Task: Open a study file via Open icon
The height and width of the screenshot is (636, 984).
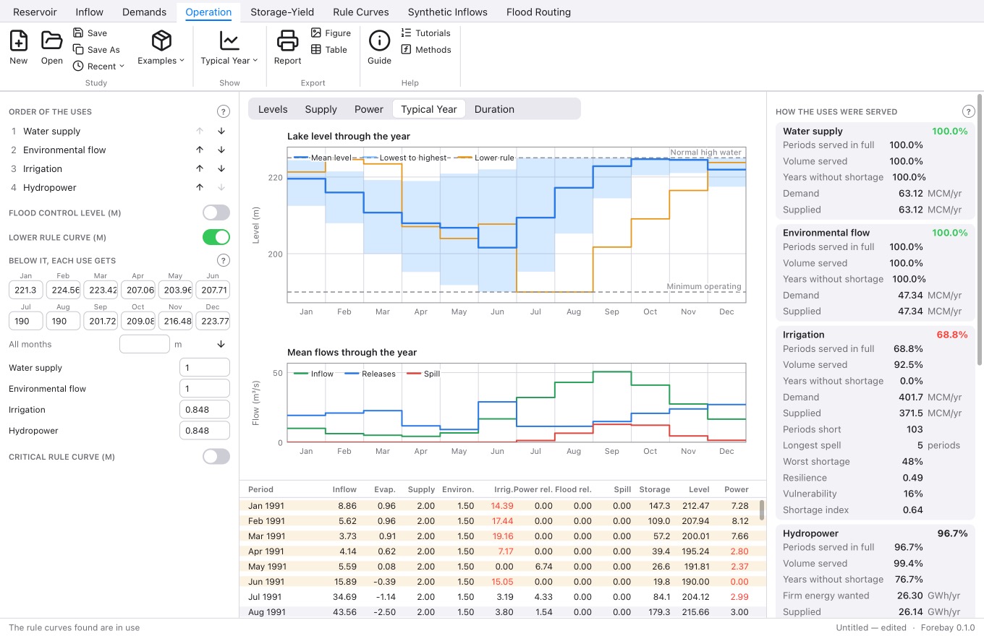Action: coord(52,48)
